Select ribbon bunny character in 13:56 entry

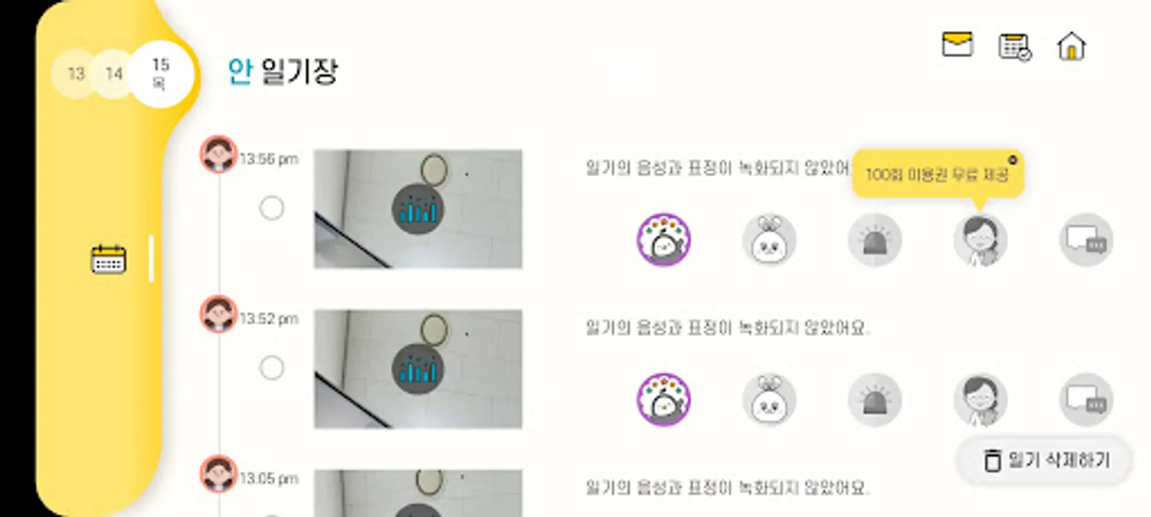pos(769,240)
